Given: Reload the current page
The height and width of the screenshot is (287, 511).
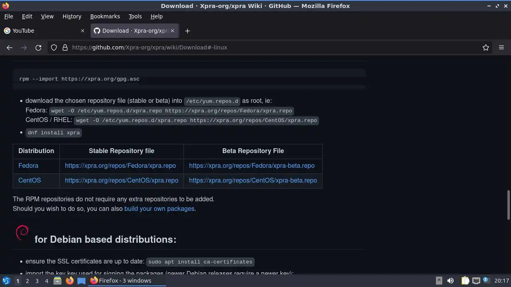Looking at the screenshot, I should point(38,47).
